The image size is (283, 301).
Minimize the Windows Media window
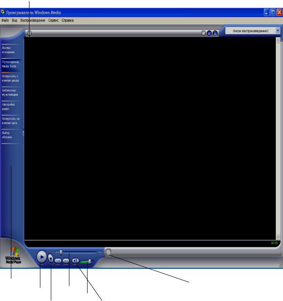267,13
